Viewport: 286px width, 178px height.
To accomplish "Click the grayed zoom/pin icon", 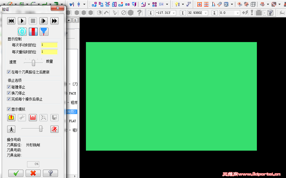I will [x=44, y=118].
